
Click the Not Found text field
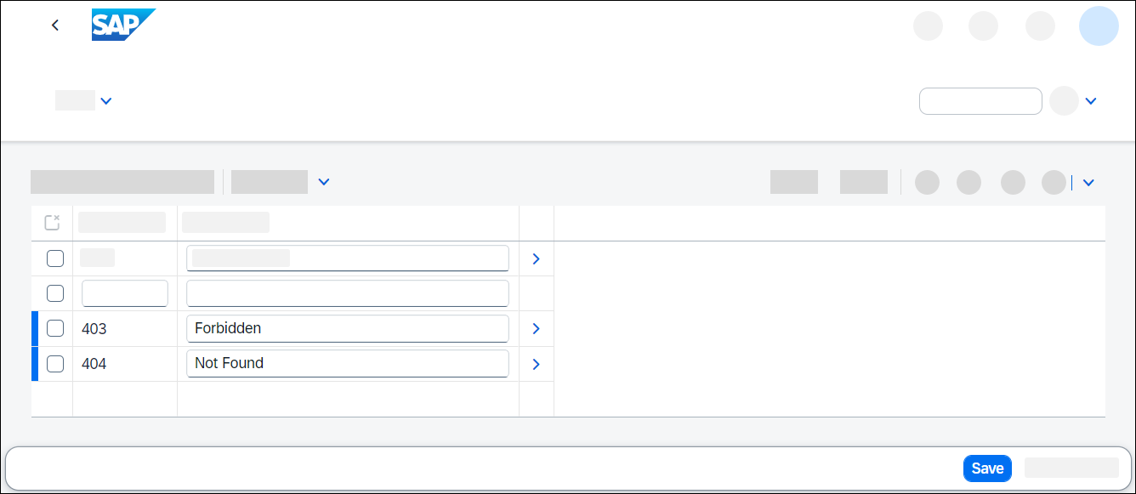pos(348,363)
